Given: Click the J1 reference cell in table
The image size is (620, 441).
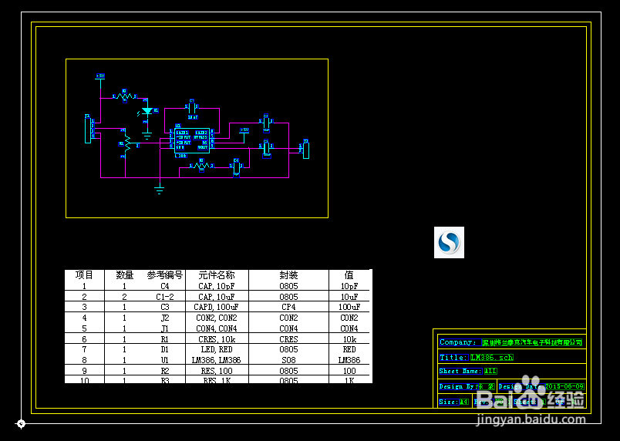Looking at the screenshot, I should click(165, 328).
